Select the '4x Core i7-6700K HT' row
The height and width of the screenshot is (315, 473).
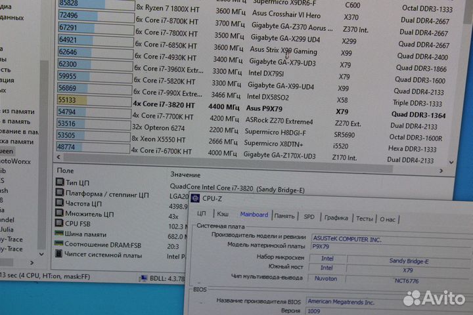click(162, 151)
